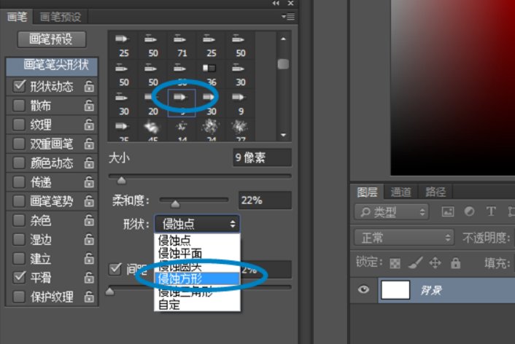Choose 侵蚀点 from the shape list
The width and height of the screenshot is (515, 344).
pyautogui.click(x=197, y=241)
